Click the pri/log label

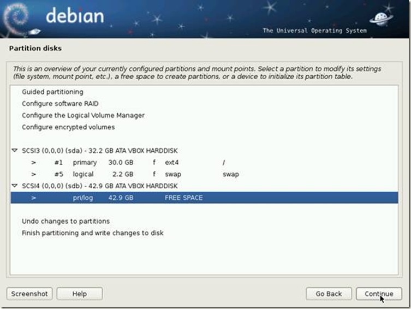tap(83, 198)
